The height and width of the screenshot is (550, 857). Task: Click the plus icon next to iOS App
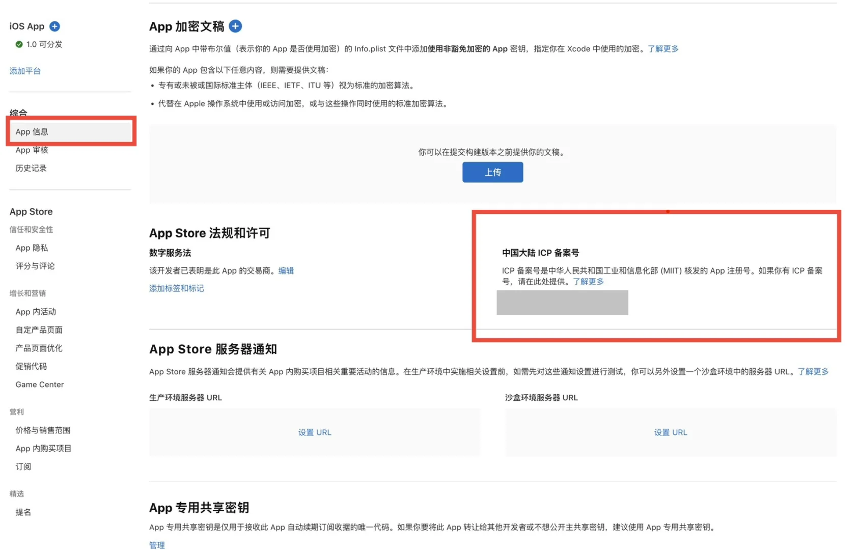pyautogui.click(x=54, y=26)
